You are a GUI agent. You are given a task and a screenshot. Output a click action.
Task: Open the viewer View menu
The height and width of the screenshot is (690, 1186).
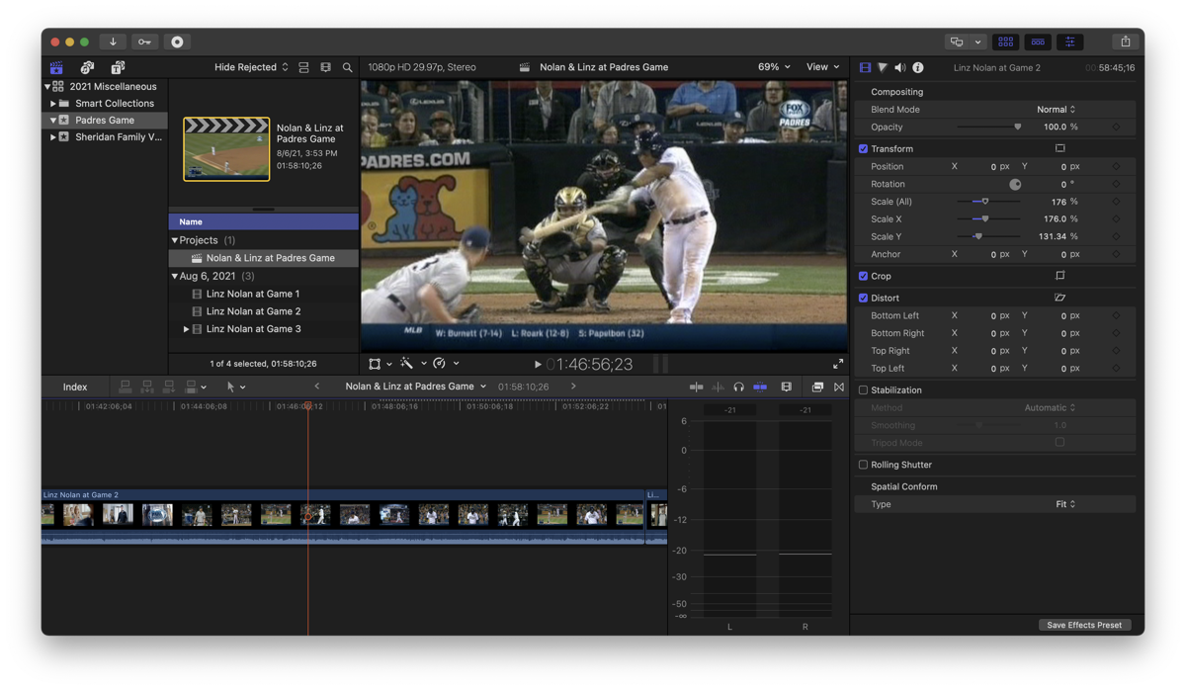822,67
